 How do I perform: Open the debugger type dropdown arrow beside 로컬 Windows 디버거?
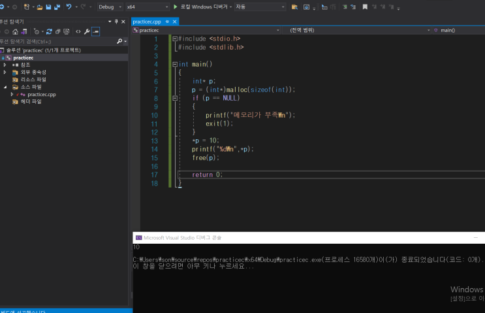(x=230, y=7)
